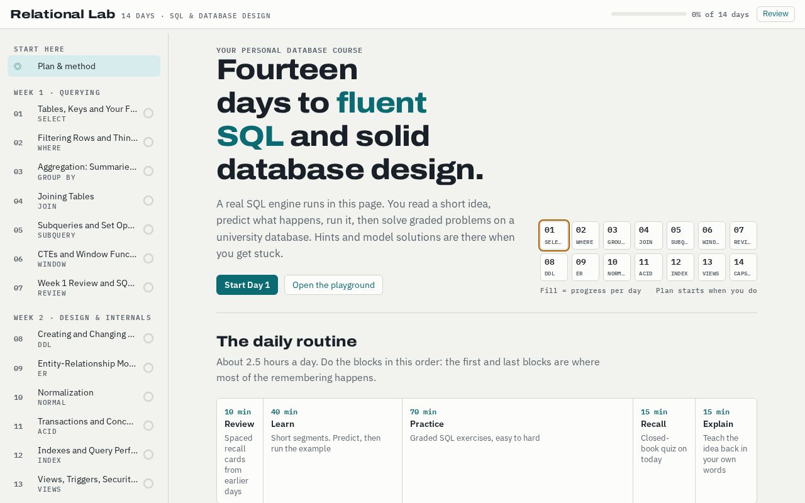Open Day 12 Indexes and Query lesson
Image resolution: width=805 pixels, height=503 pixels.
click(x=84, y=455)
